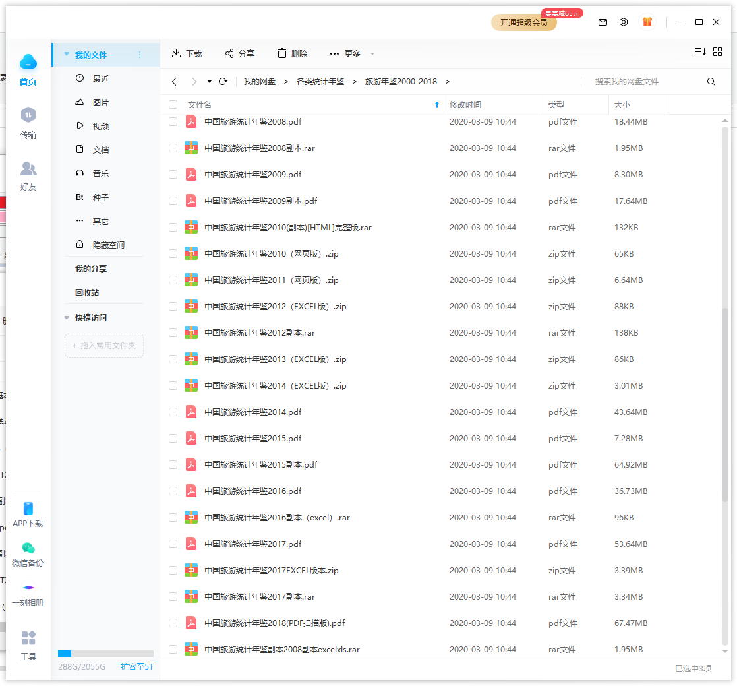Open the 隐藏空间 lock item
737x686 pixels.
coord(100,245)
